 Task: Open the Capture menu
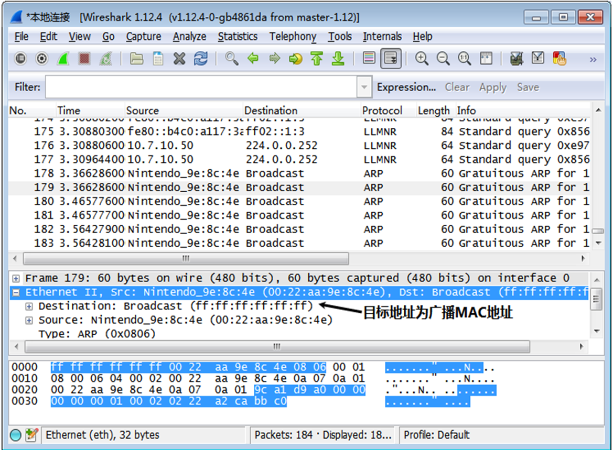coord(144,36)
